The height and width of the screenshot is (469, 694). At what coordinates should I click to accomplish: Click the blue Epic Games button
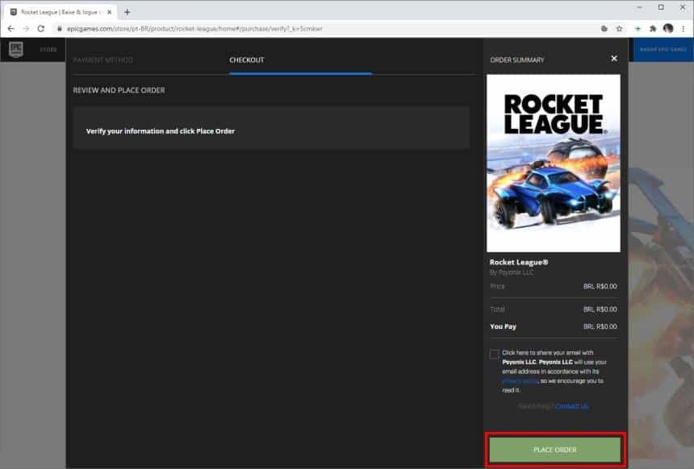(663, 49)
